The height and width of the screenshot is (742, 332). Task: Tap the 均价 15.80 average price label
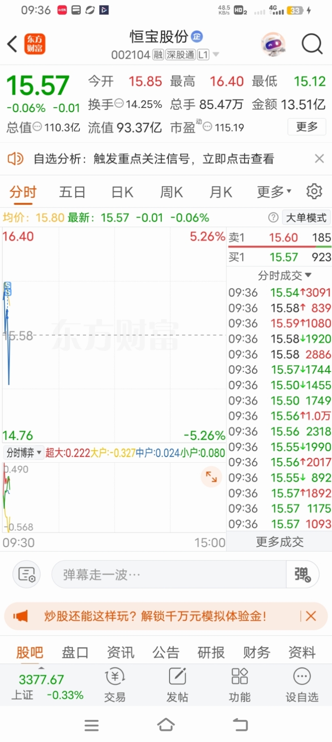tap(34, 217)
